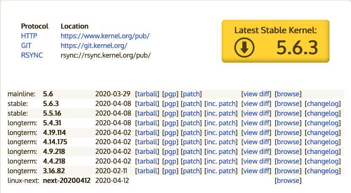The image size is (351, 193).
Task: Select date 2020-02-11 in 3.16.82 row
Action: [111, 171]
